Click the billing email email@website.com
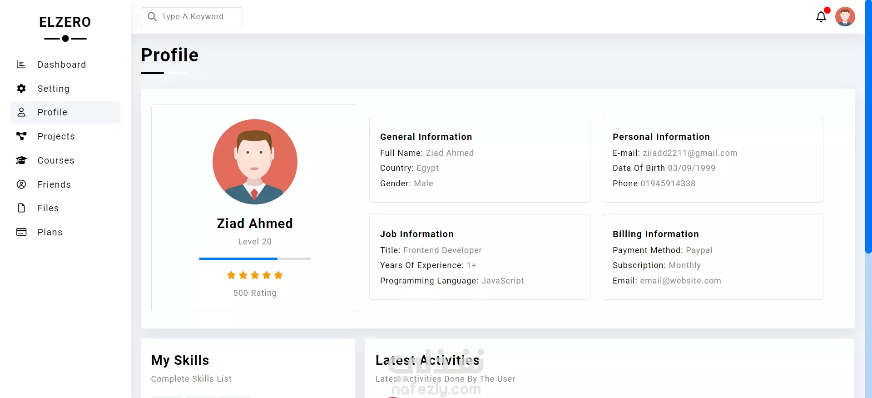The width and height of the screenshot is (872, 398). 680,281
